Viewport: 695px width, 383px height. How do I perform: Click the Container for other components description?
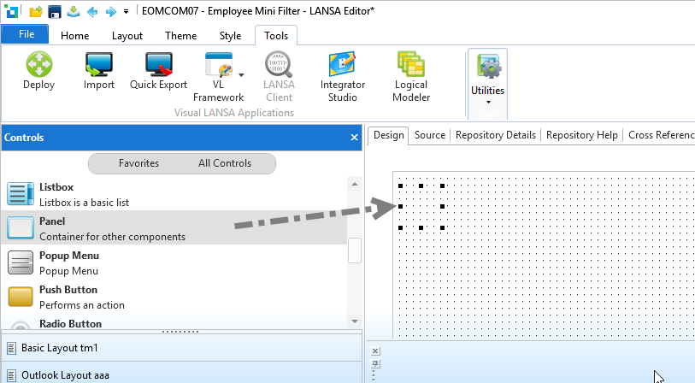[x=113, y=237]
